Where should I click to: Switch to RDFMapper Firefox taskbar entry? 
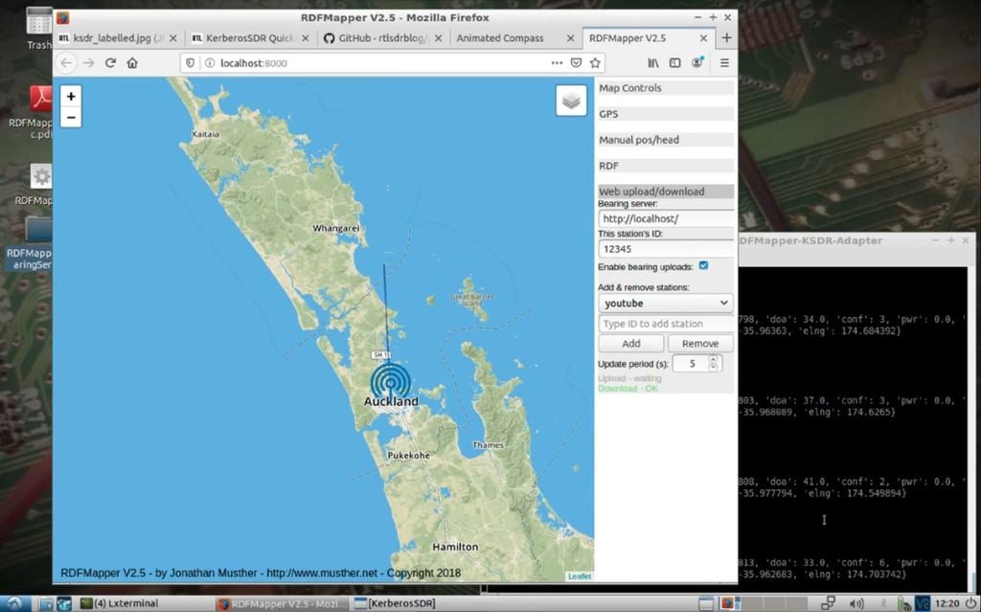[283, 603]
